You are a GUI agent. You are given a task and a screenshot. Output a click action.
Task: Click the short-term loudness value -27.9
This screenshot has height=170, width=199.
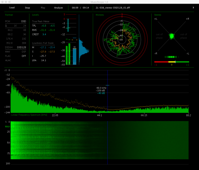(x=43, y=52)
